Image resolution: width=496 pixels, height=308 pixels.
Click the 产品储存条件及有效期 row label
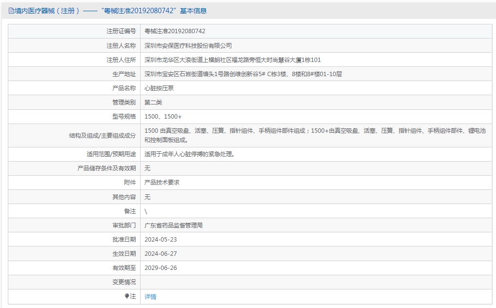coord(106,168)
